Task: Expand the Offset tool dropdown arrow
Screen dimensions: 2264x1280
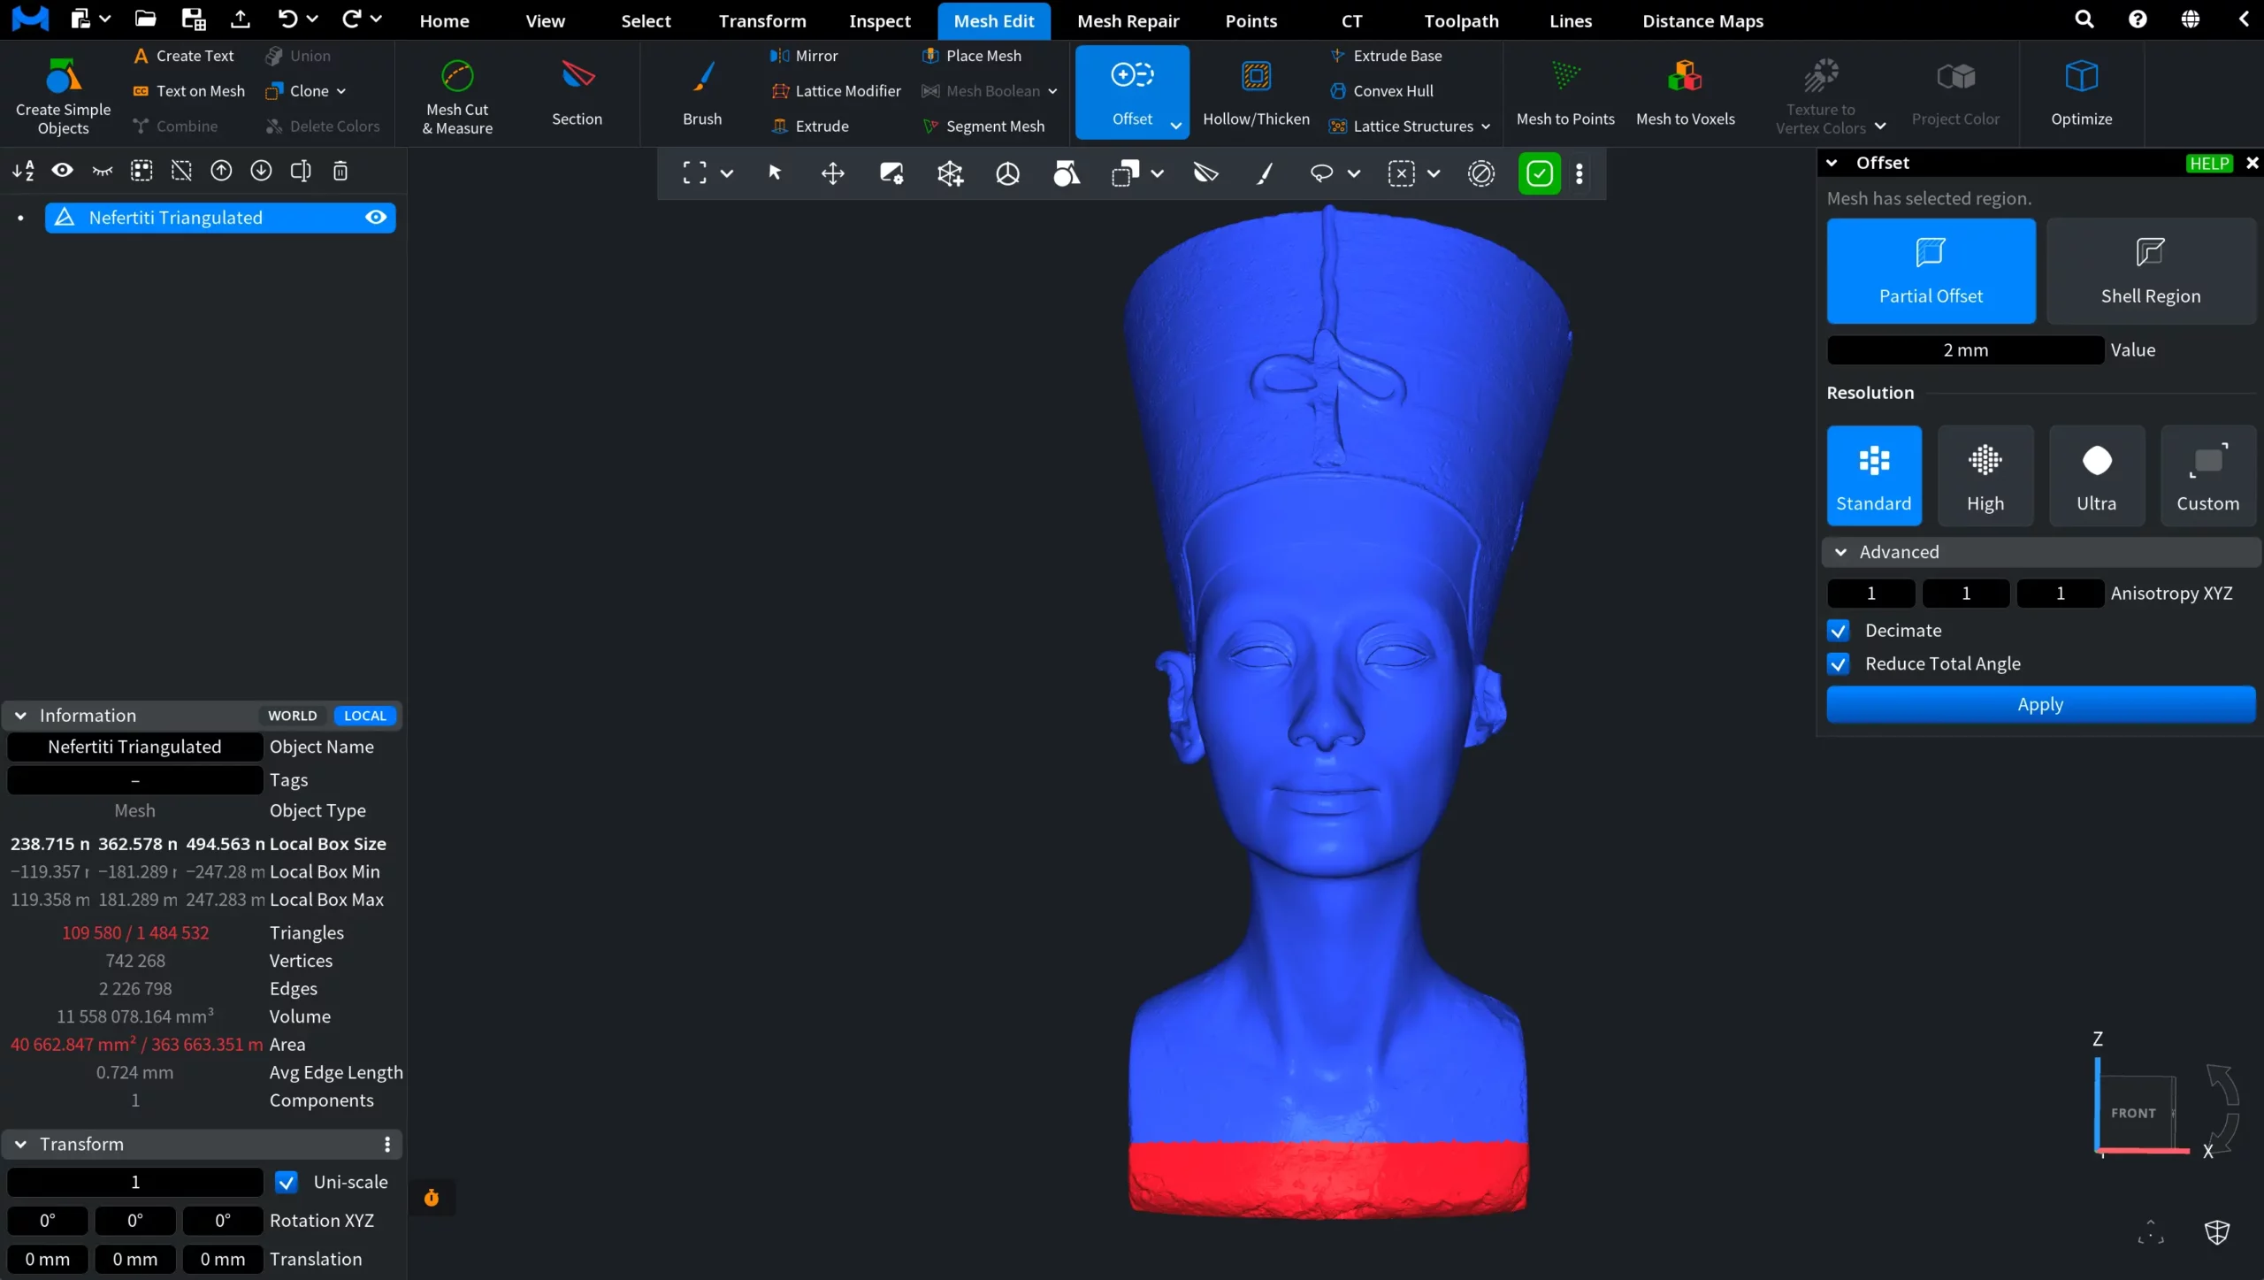Action: click(1175, 126)
